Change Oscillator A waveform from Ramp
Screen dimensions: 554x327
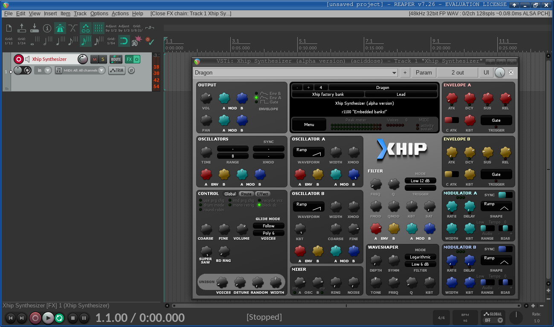point(308,152)
